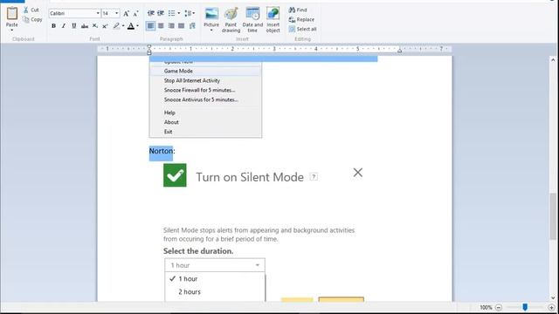The height and width of the screenshot is (314, 559).
Task: Select the checked 1 hour option
Action: coord(215,279)
